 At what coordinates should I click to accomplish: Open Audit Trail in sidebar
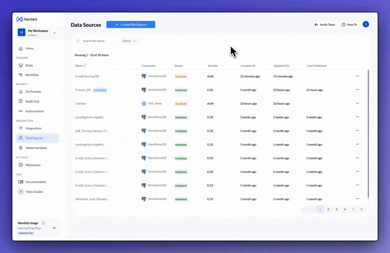(x=32, y=102)
